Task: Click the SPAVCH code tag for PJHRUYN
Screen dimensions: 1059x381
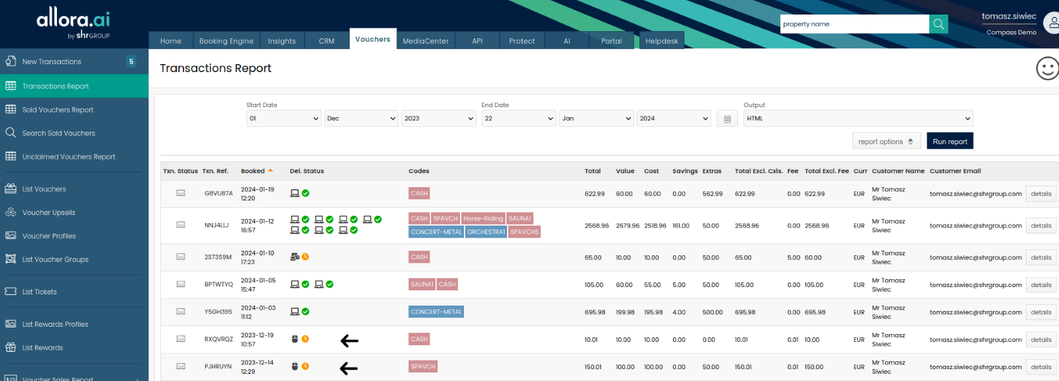Action: click(x=423, y=366)
